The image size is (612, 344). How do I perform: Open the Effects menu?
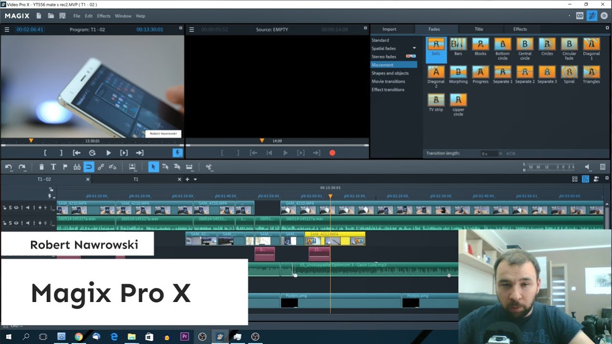(104, 16)
